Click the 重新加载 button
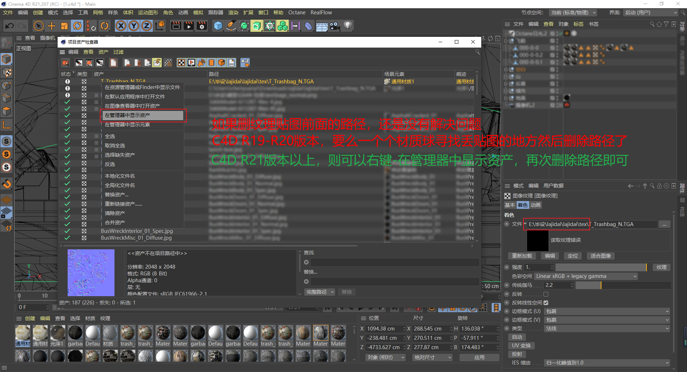This screenshot has width=687, height=372. 522,256
